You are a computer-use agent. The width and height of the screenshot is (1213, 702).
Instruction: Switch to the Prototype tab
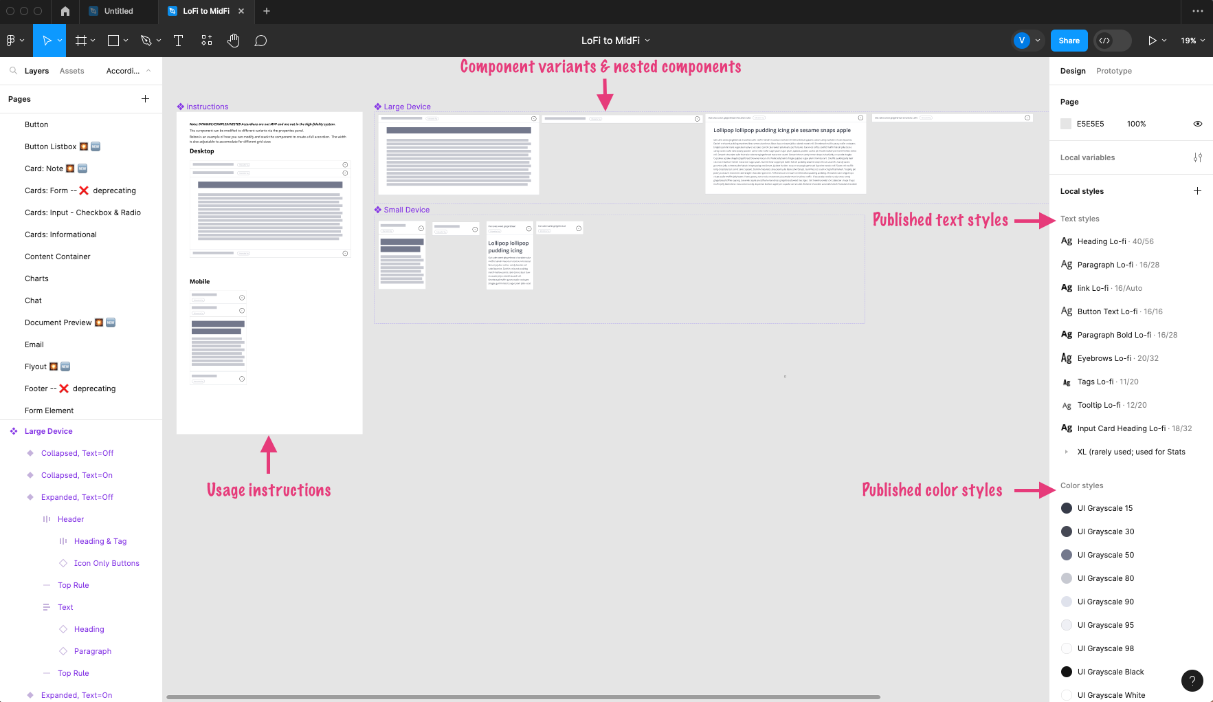click(x=1113, y=71)
